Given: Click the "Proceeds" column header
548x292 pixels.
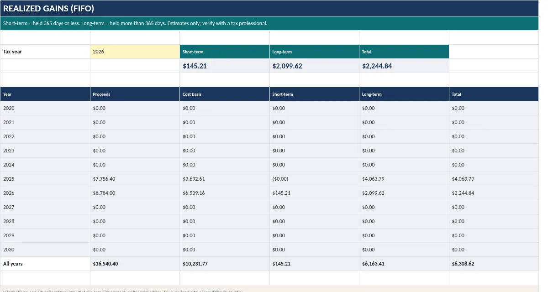Looking at the screenshot, I should point(135,94).
